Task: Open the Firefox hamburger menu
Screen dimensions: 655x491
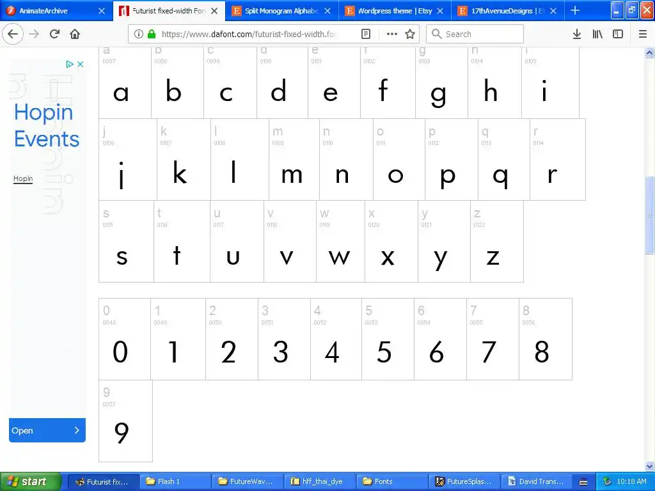Action: (x=643, y=34)
